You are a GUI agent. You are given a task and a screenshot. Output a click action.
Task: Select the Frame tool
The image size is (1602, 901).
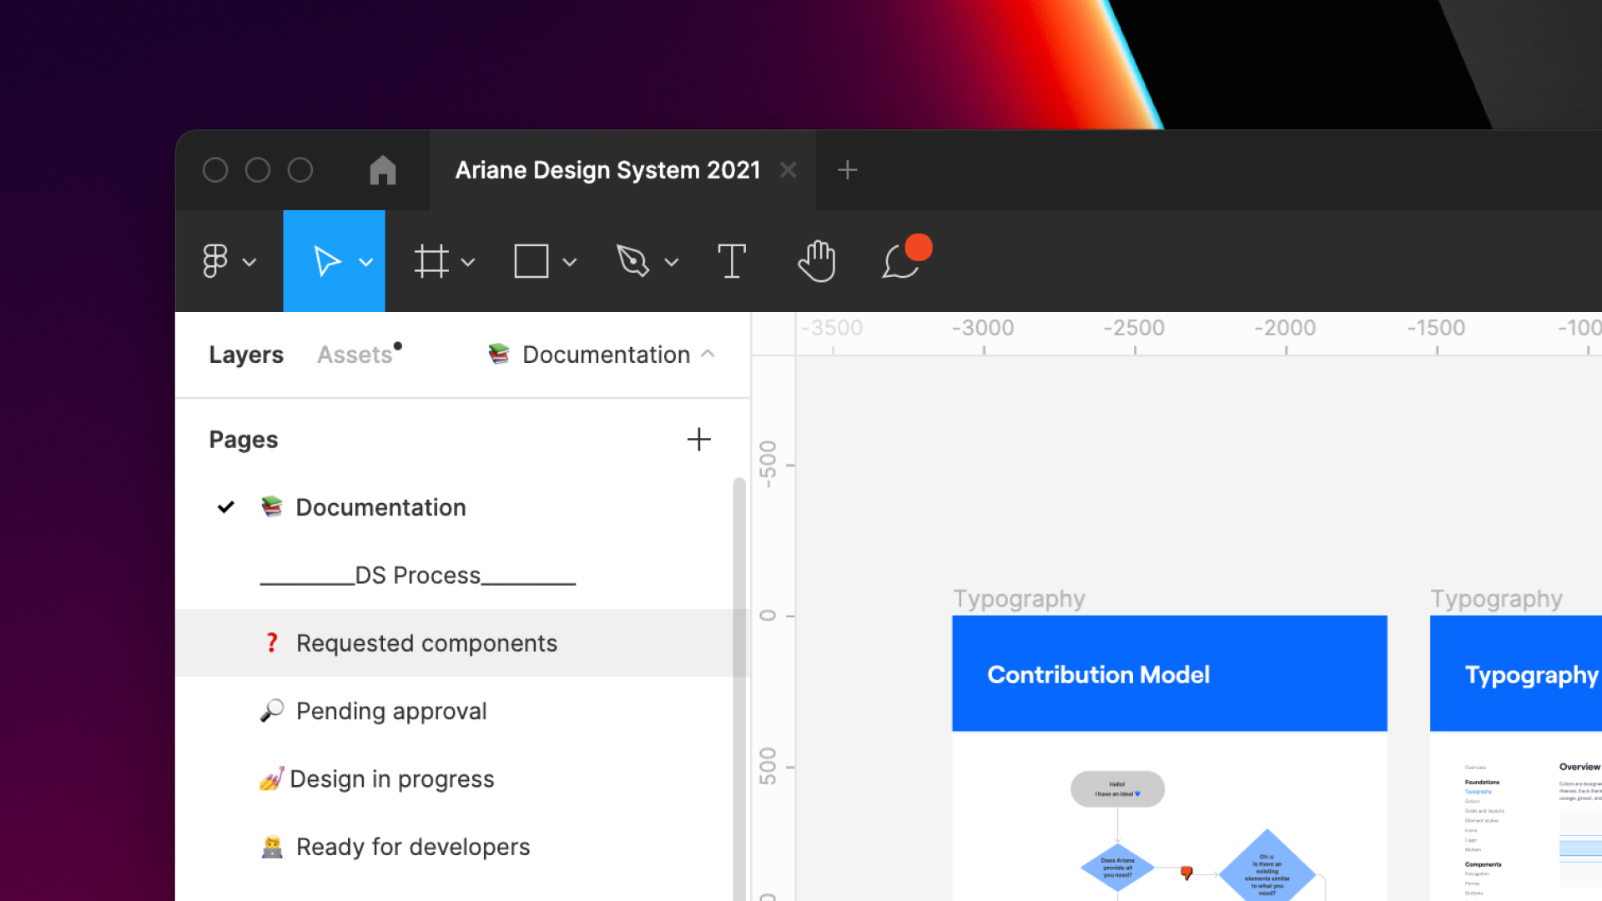431,261
